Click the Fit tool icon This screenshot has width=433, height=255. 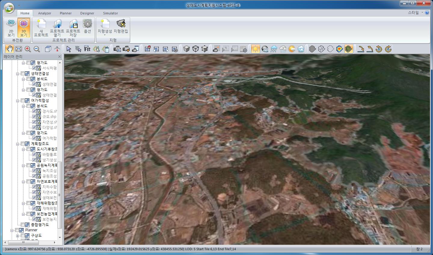pyautogui.click(x=87, y=49)
